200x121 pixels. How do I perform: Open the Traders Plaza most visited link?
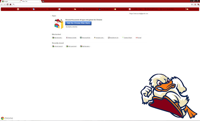(127, 38)
